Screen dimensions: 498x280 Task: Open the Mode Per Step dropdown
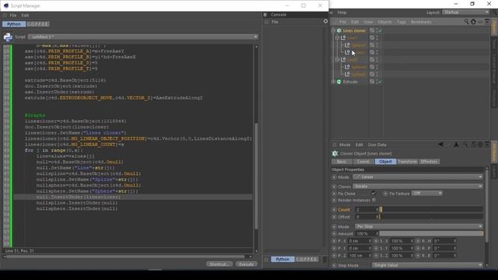[x=419, y=226]
